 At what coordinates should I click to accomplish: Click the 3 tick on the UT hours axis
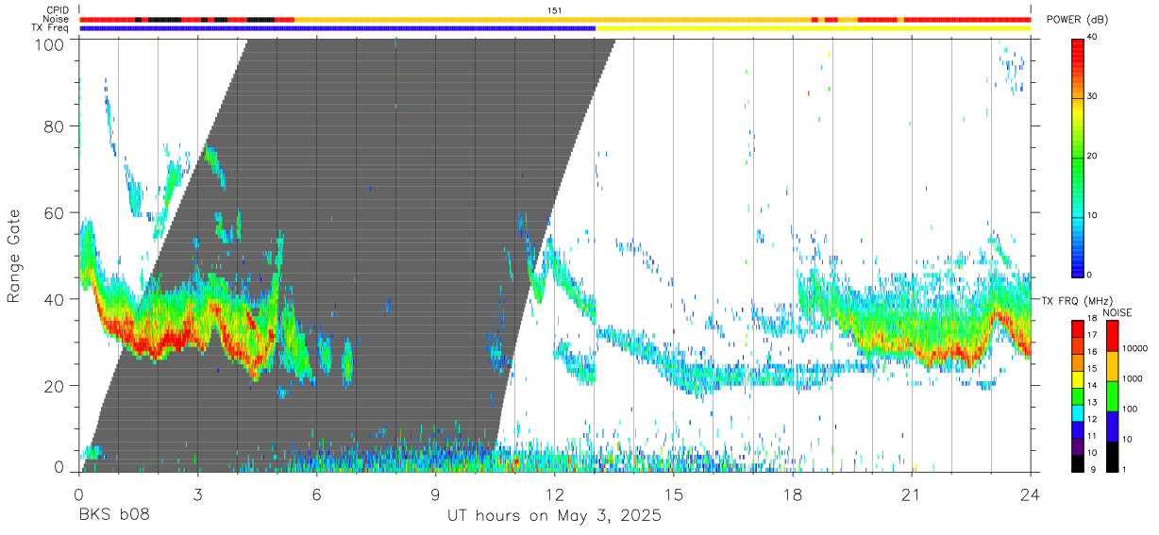coord(197,493)
